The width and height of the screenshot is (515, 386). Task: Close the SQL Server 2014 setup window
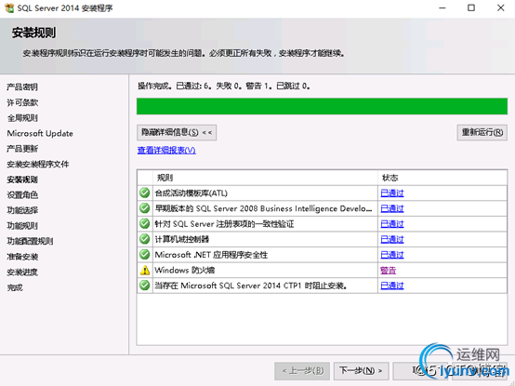(500, 7)
